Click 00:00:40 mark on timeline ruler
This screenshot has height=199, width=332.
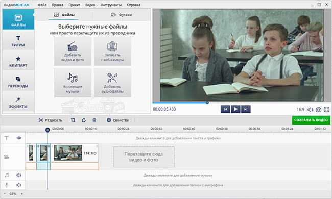pos(189,129)
